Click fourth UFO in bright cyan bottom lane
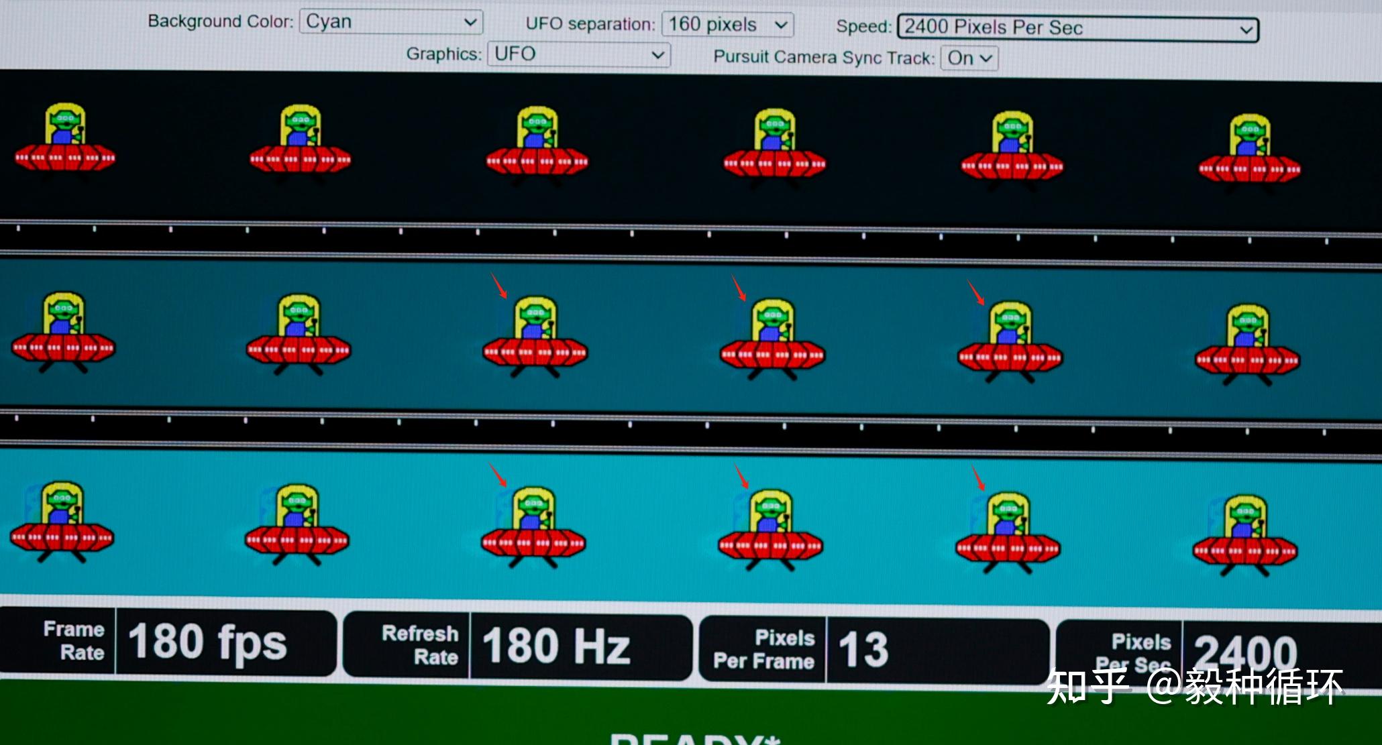 tap(770, 529)
